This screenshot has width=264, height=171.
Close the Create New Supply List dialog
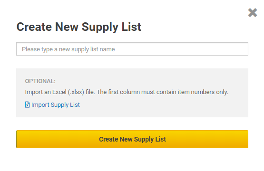[253, 13]
